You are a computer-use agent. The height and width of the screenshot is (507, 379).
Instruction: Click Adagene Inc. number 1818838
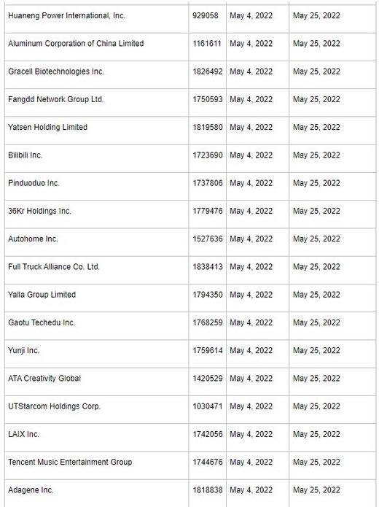pos(208,490)
